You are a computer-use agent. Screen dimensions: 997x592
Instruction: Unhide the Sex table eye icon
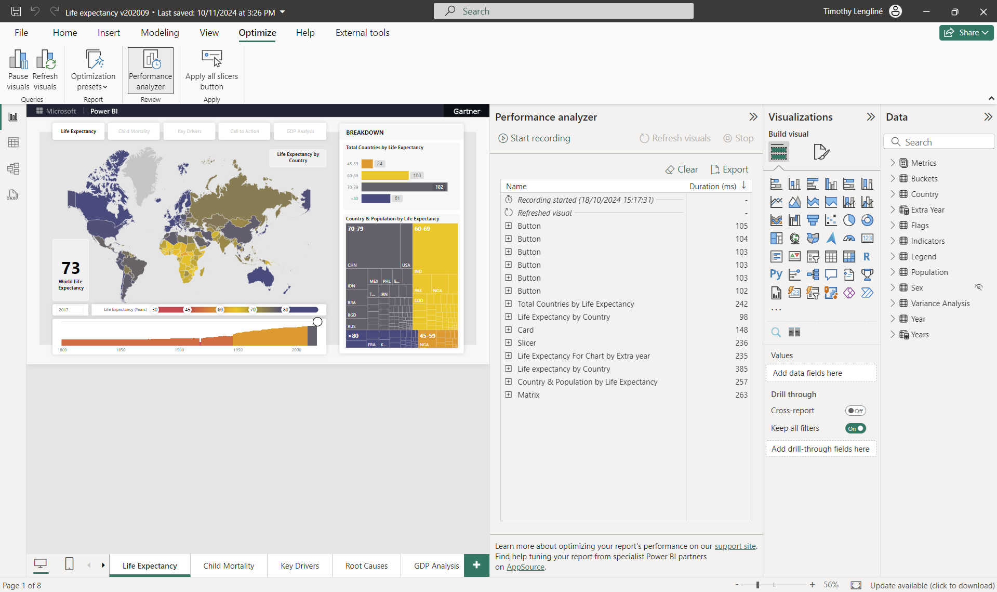tap(979, 287)
